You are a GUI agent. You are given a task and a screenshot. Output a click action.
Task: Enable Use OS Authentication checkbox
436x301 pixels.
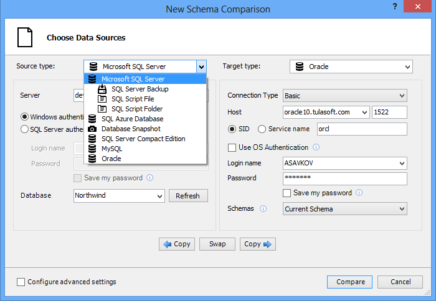pos(232,147)
